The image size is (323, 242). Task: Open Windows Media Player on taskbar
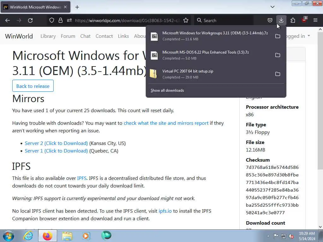tap(86, 236)
